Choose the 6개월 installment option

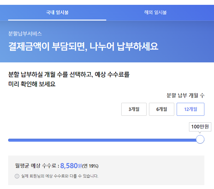pyautogui.click(x=162, y=109)
